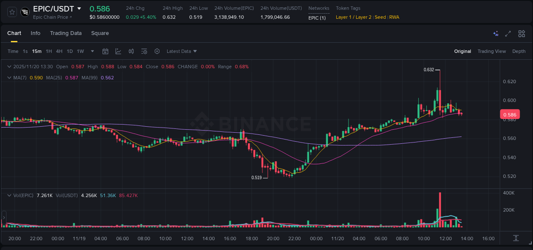Image resolution: width=533 pixels, height=250 pixels.
Task: Select the candlestick chart style icon
Action: (x=131, y=51)
